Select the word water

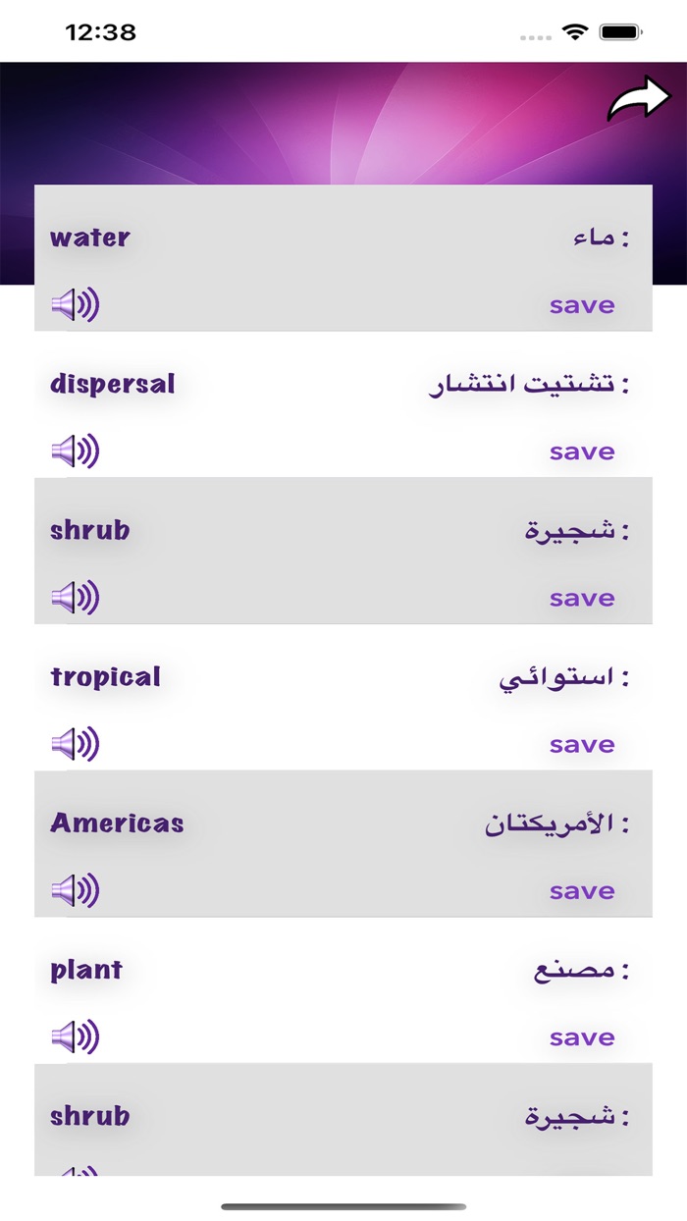pos(89,237)
